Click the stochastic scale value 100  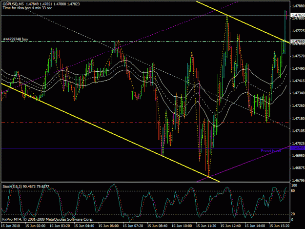click(294, 186)
